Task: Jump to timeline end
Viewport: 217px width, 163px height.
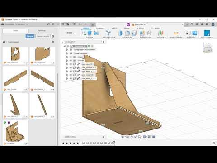Action: pyautogui.click(x=78, y=143)
